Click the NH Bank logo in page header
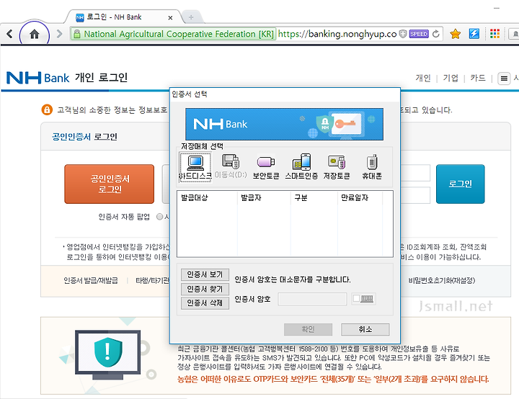 point(37,78)
